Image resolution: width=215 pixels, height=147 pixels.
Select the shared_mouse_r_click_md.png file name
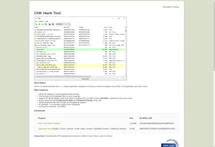(x=47, y=72)
